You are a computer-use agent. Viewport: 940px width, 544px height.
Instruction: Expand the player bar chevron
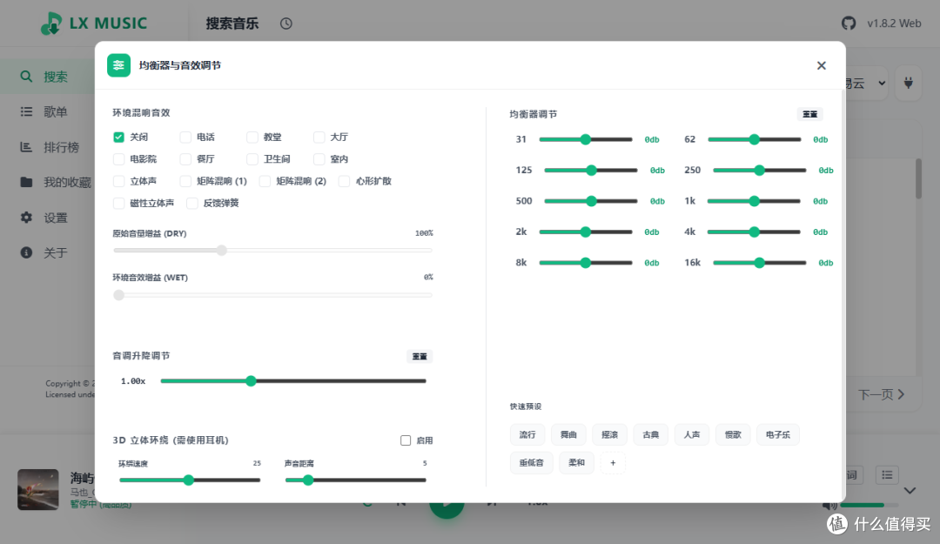coord(910,491)
